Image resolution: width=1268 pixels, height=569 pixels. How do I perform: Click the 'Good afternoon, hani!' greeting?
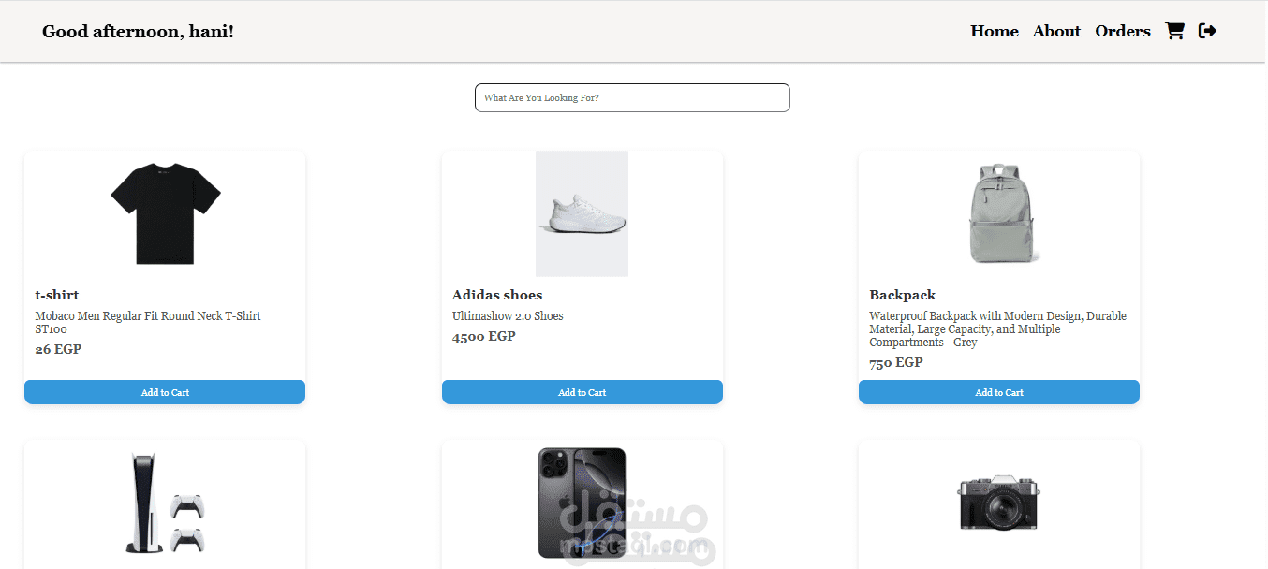[139, 31]
